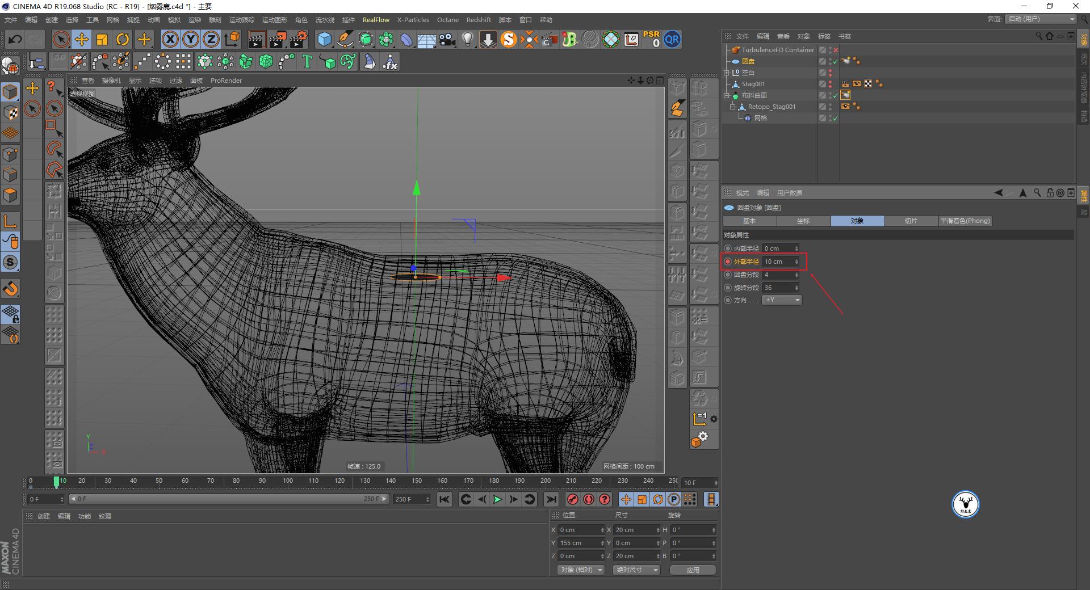
Task: Click the camera object icon in toolbar
Action: 446,39
